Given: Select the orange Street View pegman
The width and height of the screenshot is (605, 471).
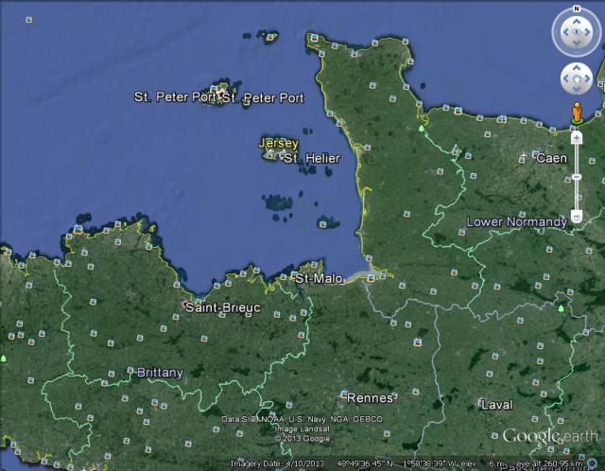Looking at the screenshot, I should click(x=577, y=113).
